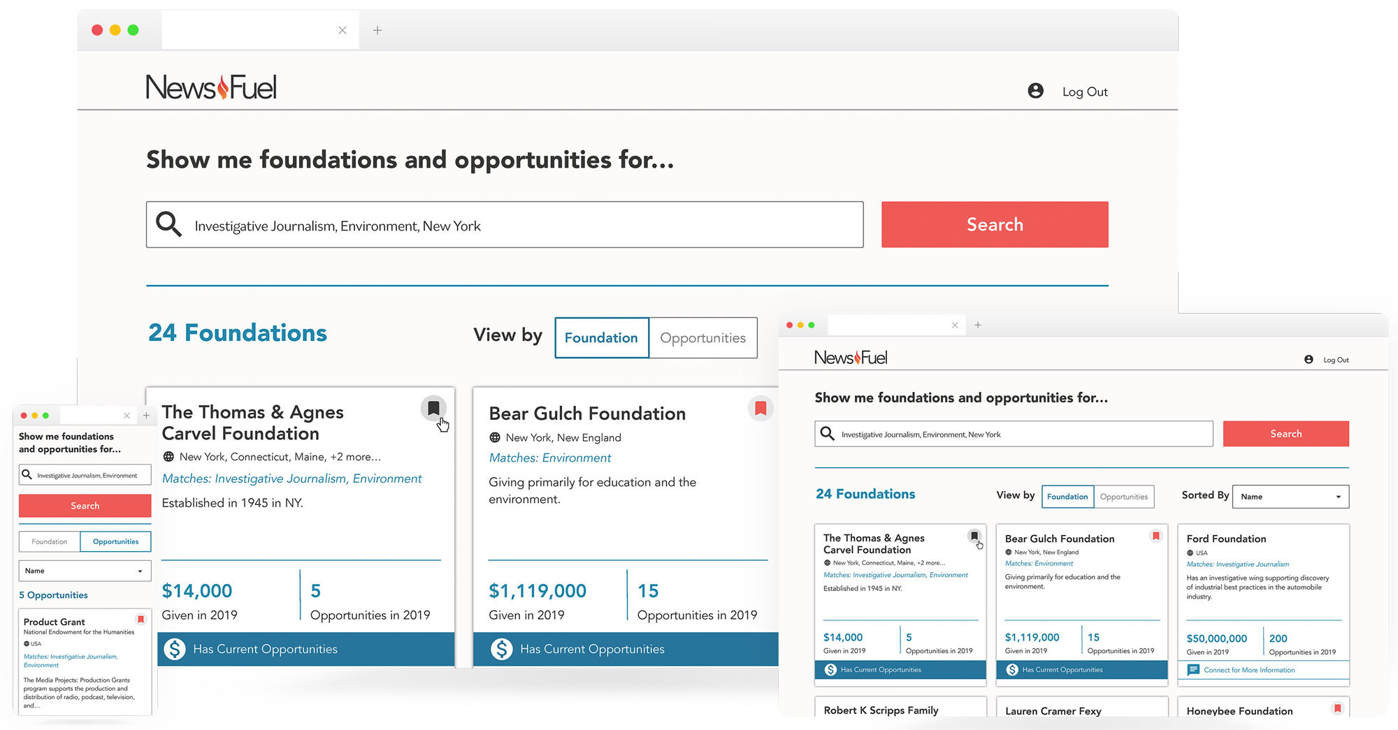
Task: Select the Foundation view toggle
Action: [600, 338]
